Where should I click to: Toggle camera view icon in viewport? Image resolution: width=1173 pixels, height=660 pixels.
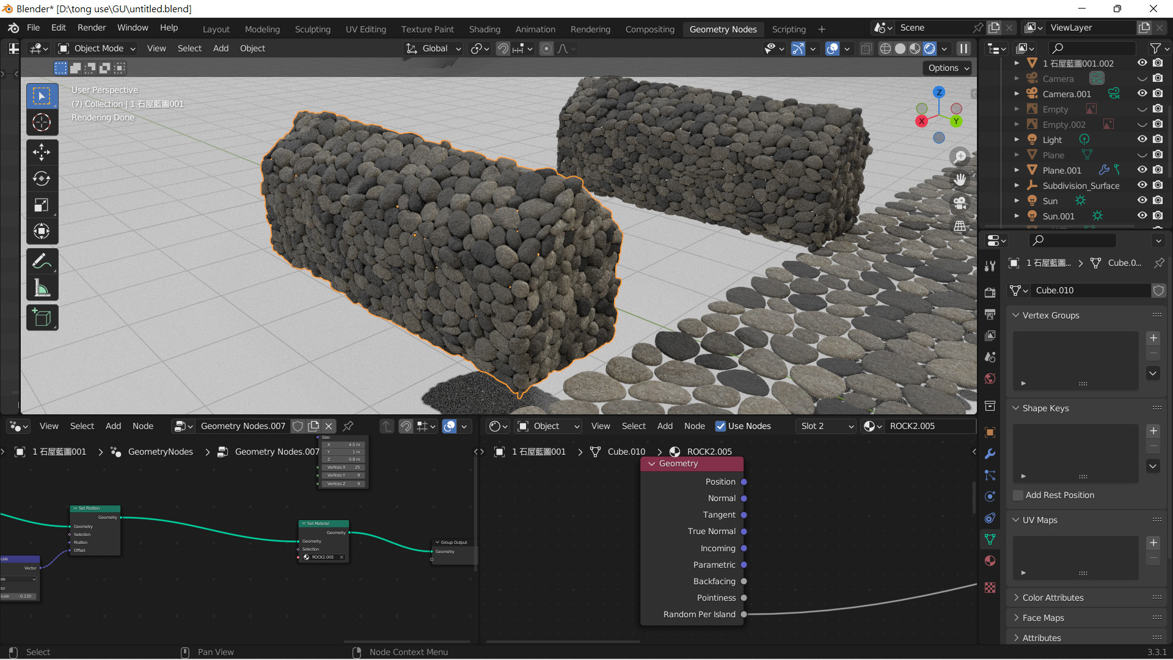click(960, 203)
